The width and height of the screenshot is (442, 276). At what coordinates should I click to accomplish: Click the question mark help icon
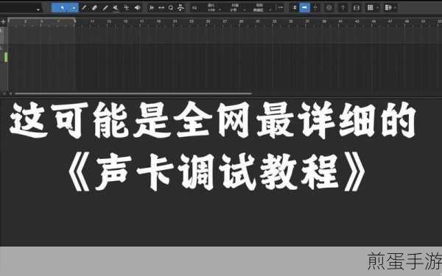(343, 8)
